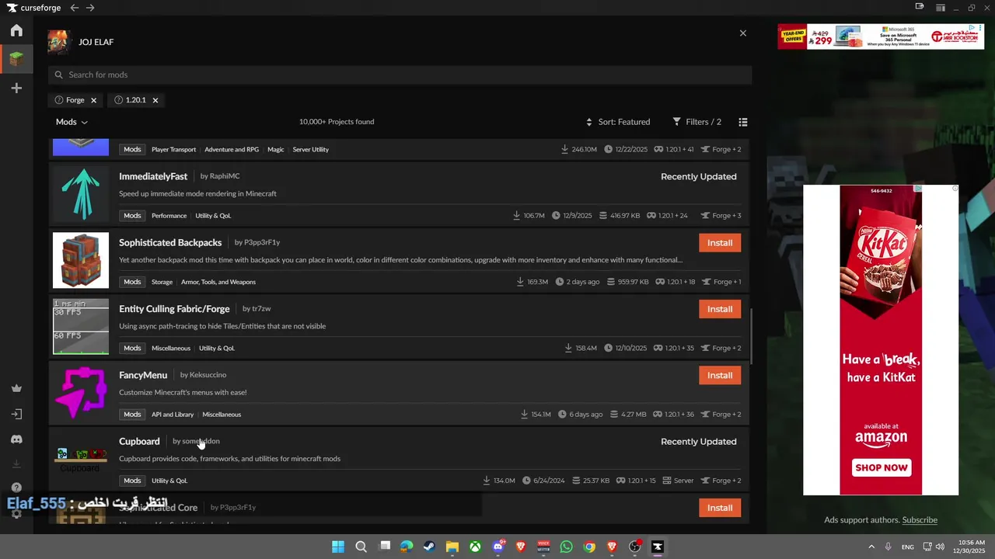This screenshot has width=995, height=559.
Task: Show hidden system tray icons
Action: [871, 547]
